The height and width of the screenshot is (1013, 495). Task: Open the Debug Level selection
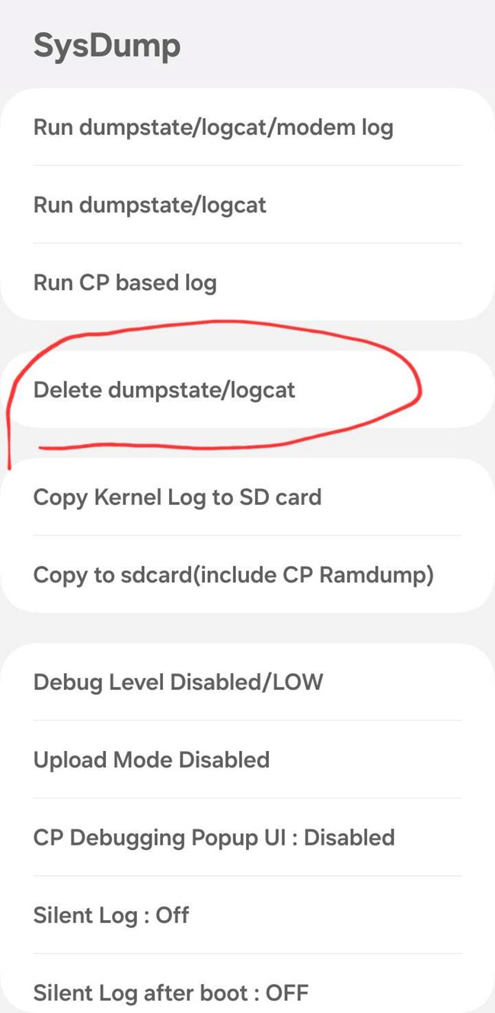[x=247, y=681]
